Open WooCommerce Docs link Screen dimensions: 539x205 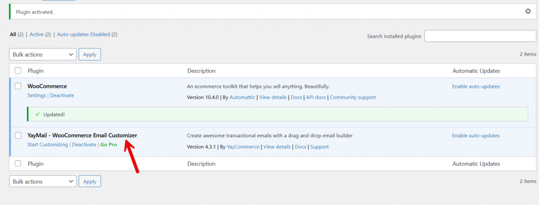coord(296,97)
